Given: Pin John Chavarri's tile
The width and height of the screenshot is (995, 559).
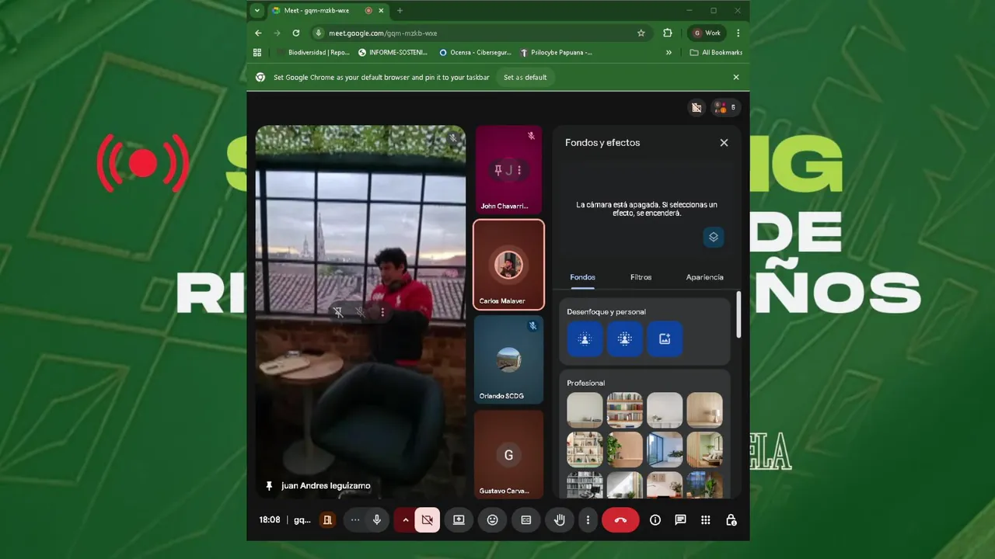Looking at the screenshot, I should coord(497,170).
